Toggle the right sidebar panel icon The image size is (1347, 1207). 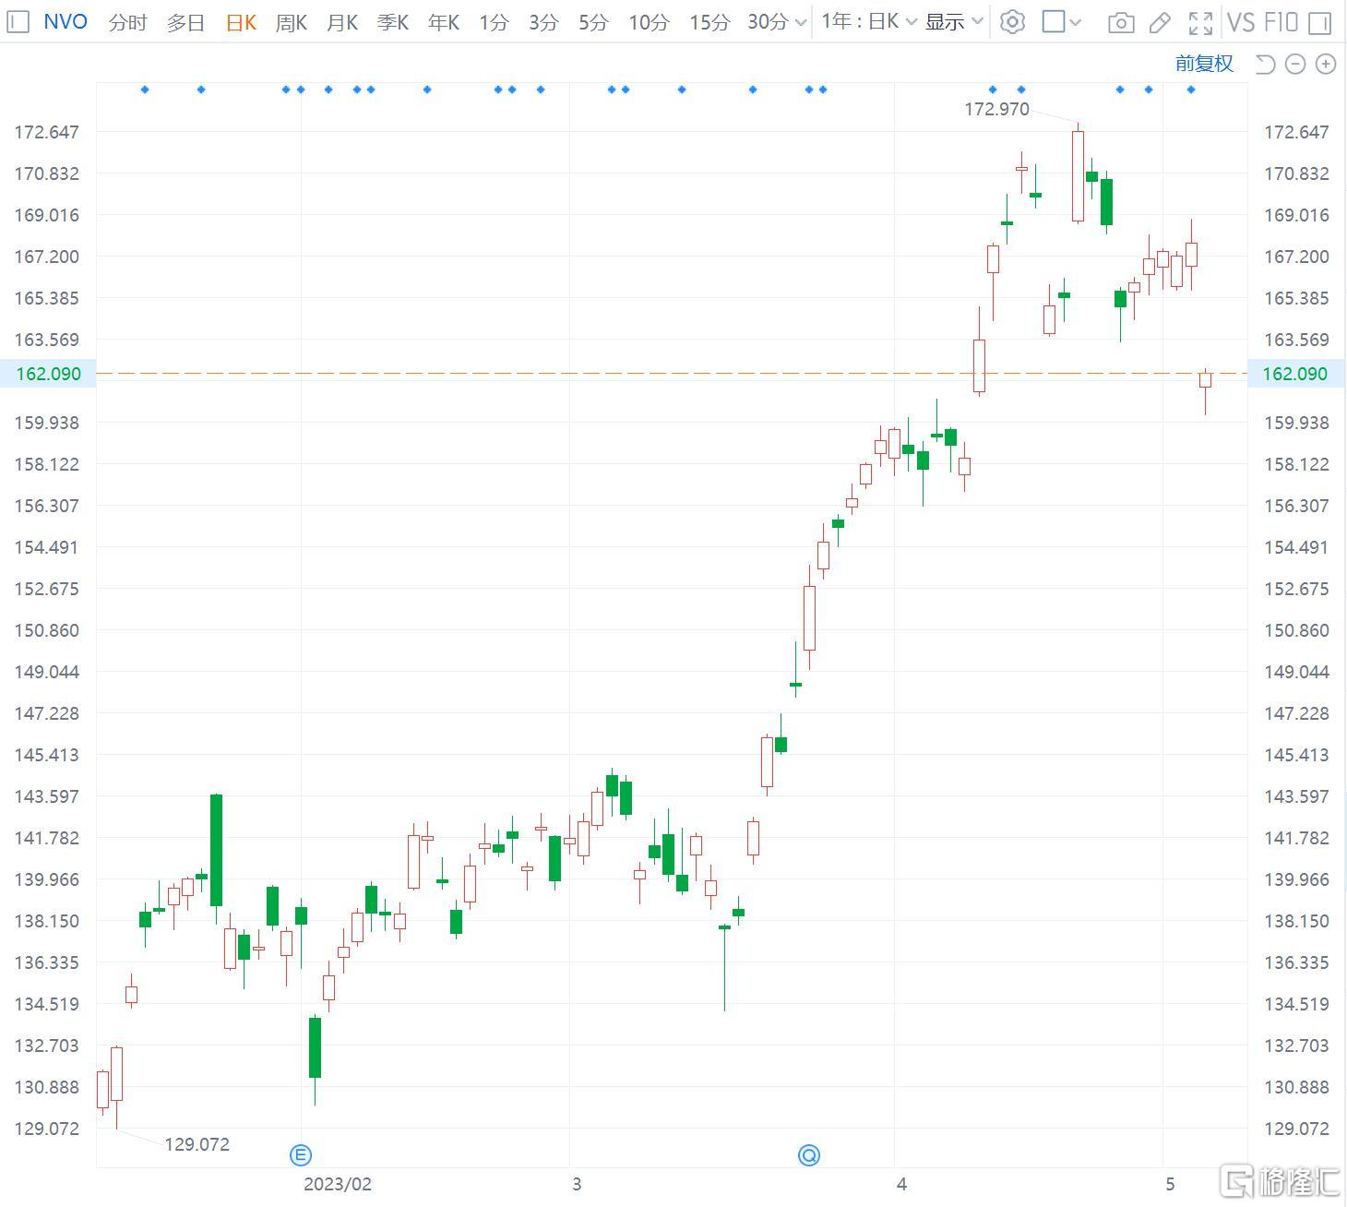tap(1320, 22)
